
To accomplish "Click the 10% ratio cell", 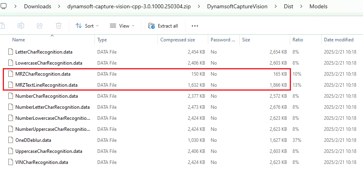I will point(296,74).
